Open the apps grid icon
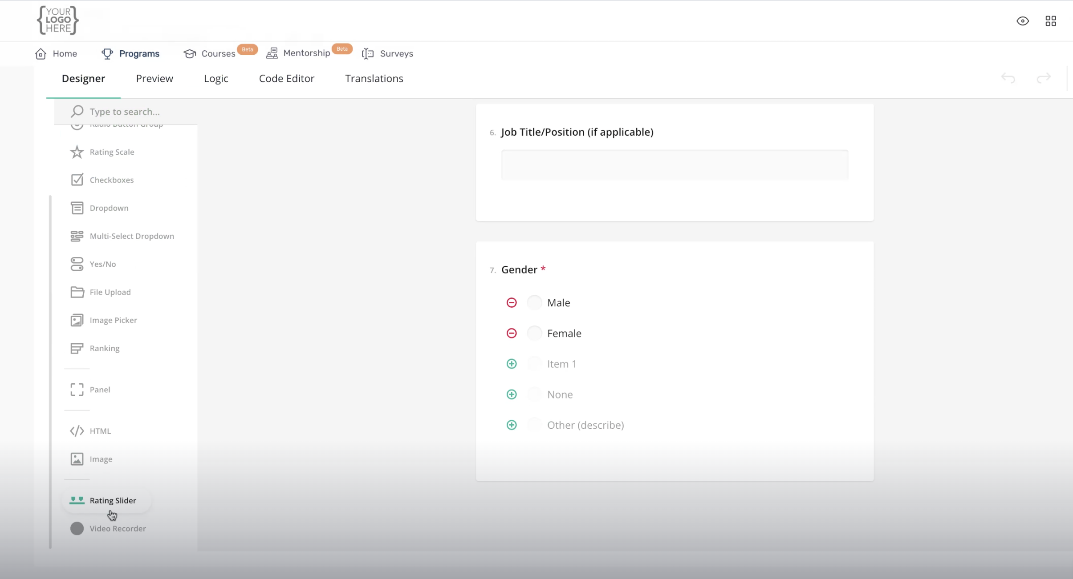The width and height of the screenshot is (1073, 579). tap(1051, 21)
